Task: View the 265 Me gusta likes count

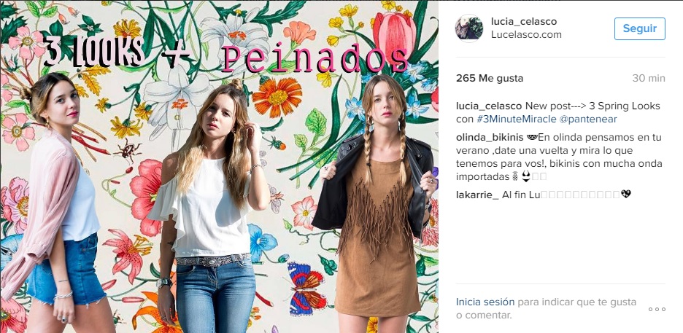Action: point(490,79)
